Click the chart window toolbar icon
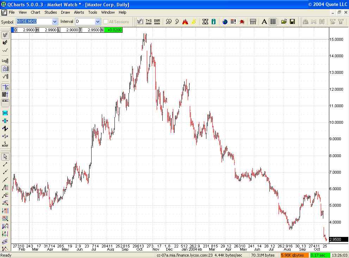This screenshot has width=349, height=258. coord(140,21)
